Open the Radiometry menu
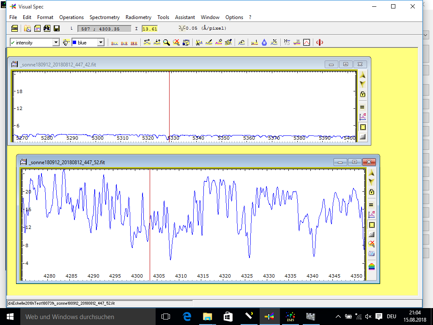Screen dimensions: 433x325 138,17
